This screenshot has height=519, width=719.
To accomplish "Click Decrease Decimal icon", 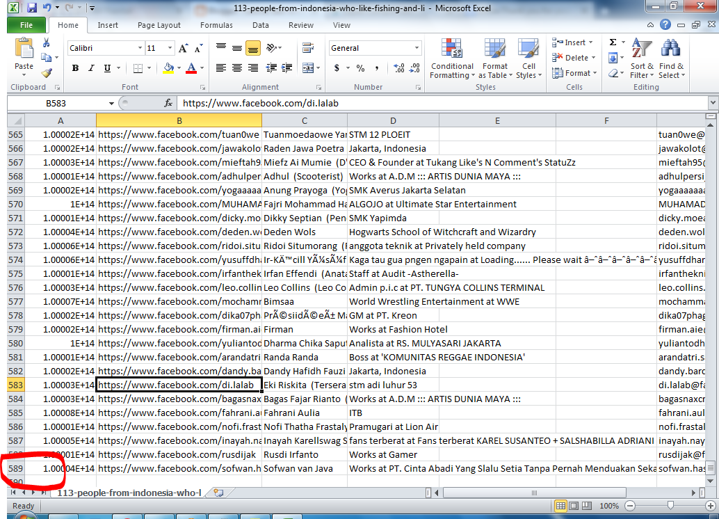I will (415, 68).
